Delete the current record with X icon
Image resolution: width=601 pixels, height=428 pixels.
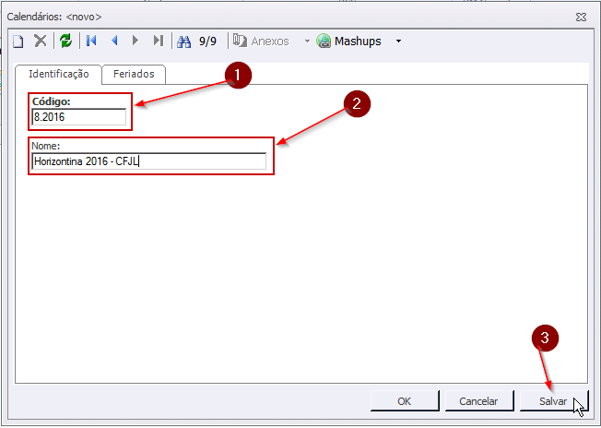pos(41,42)
